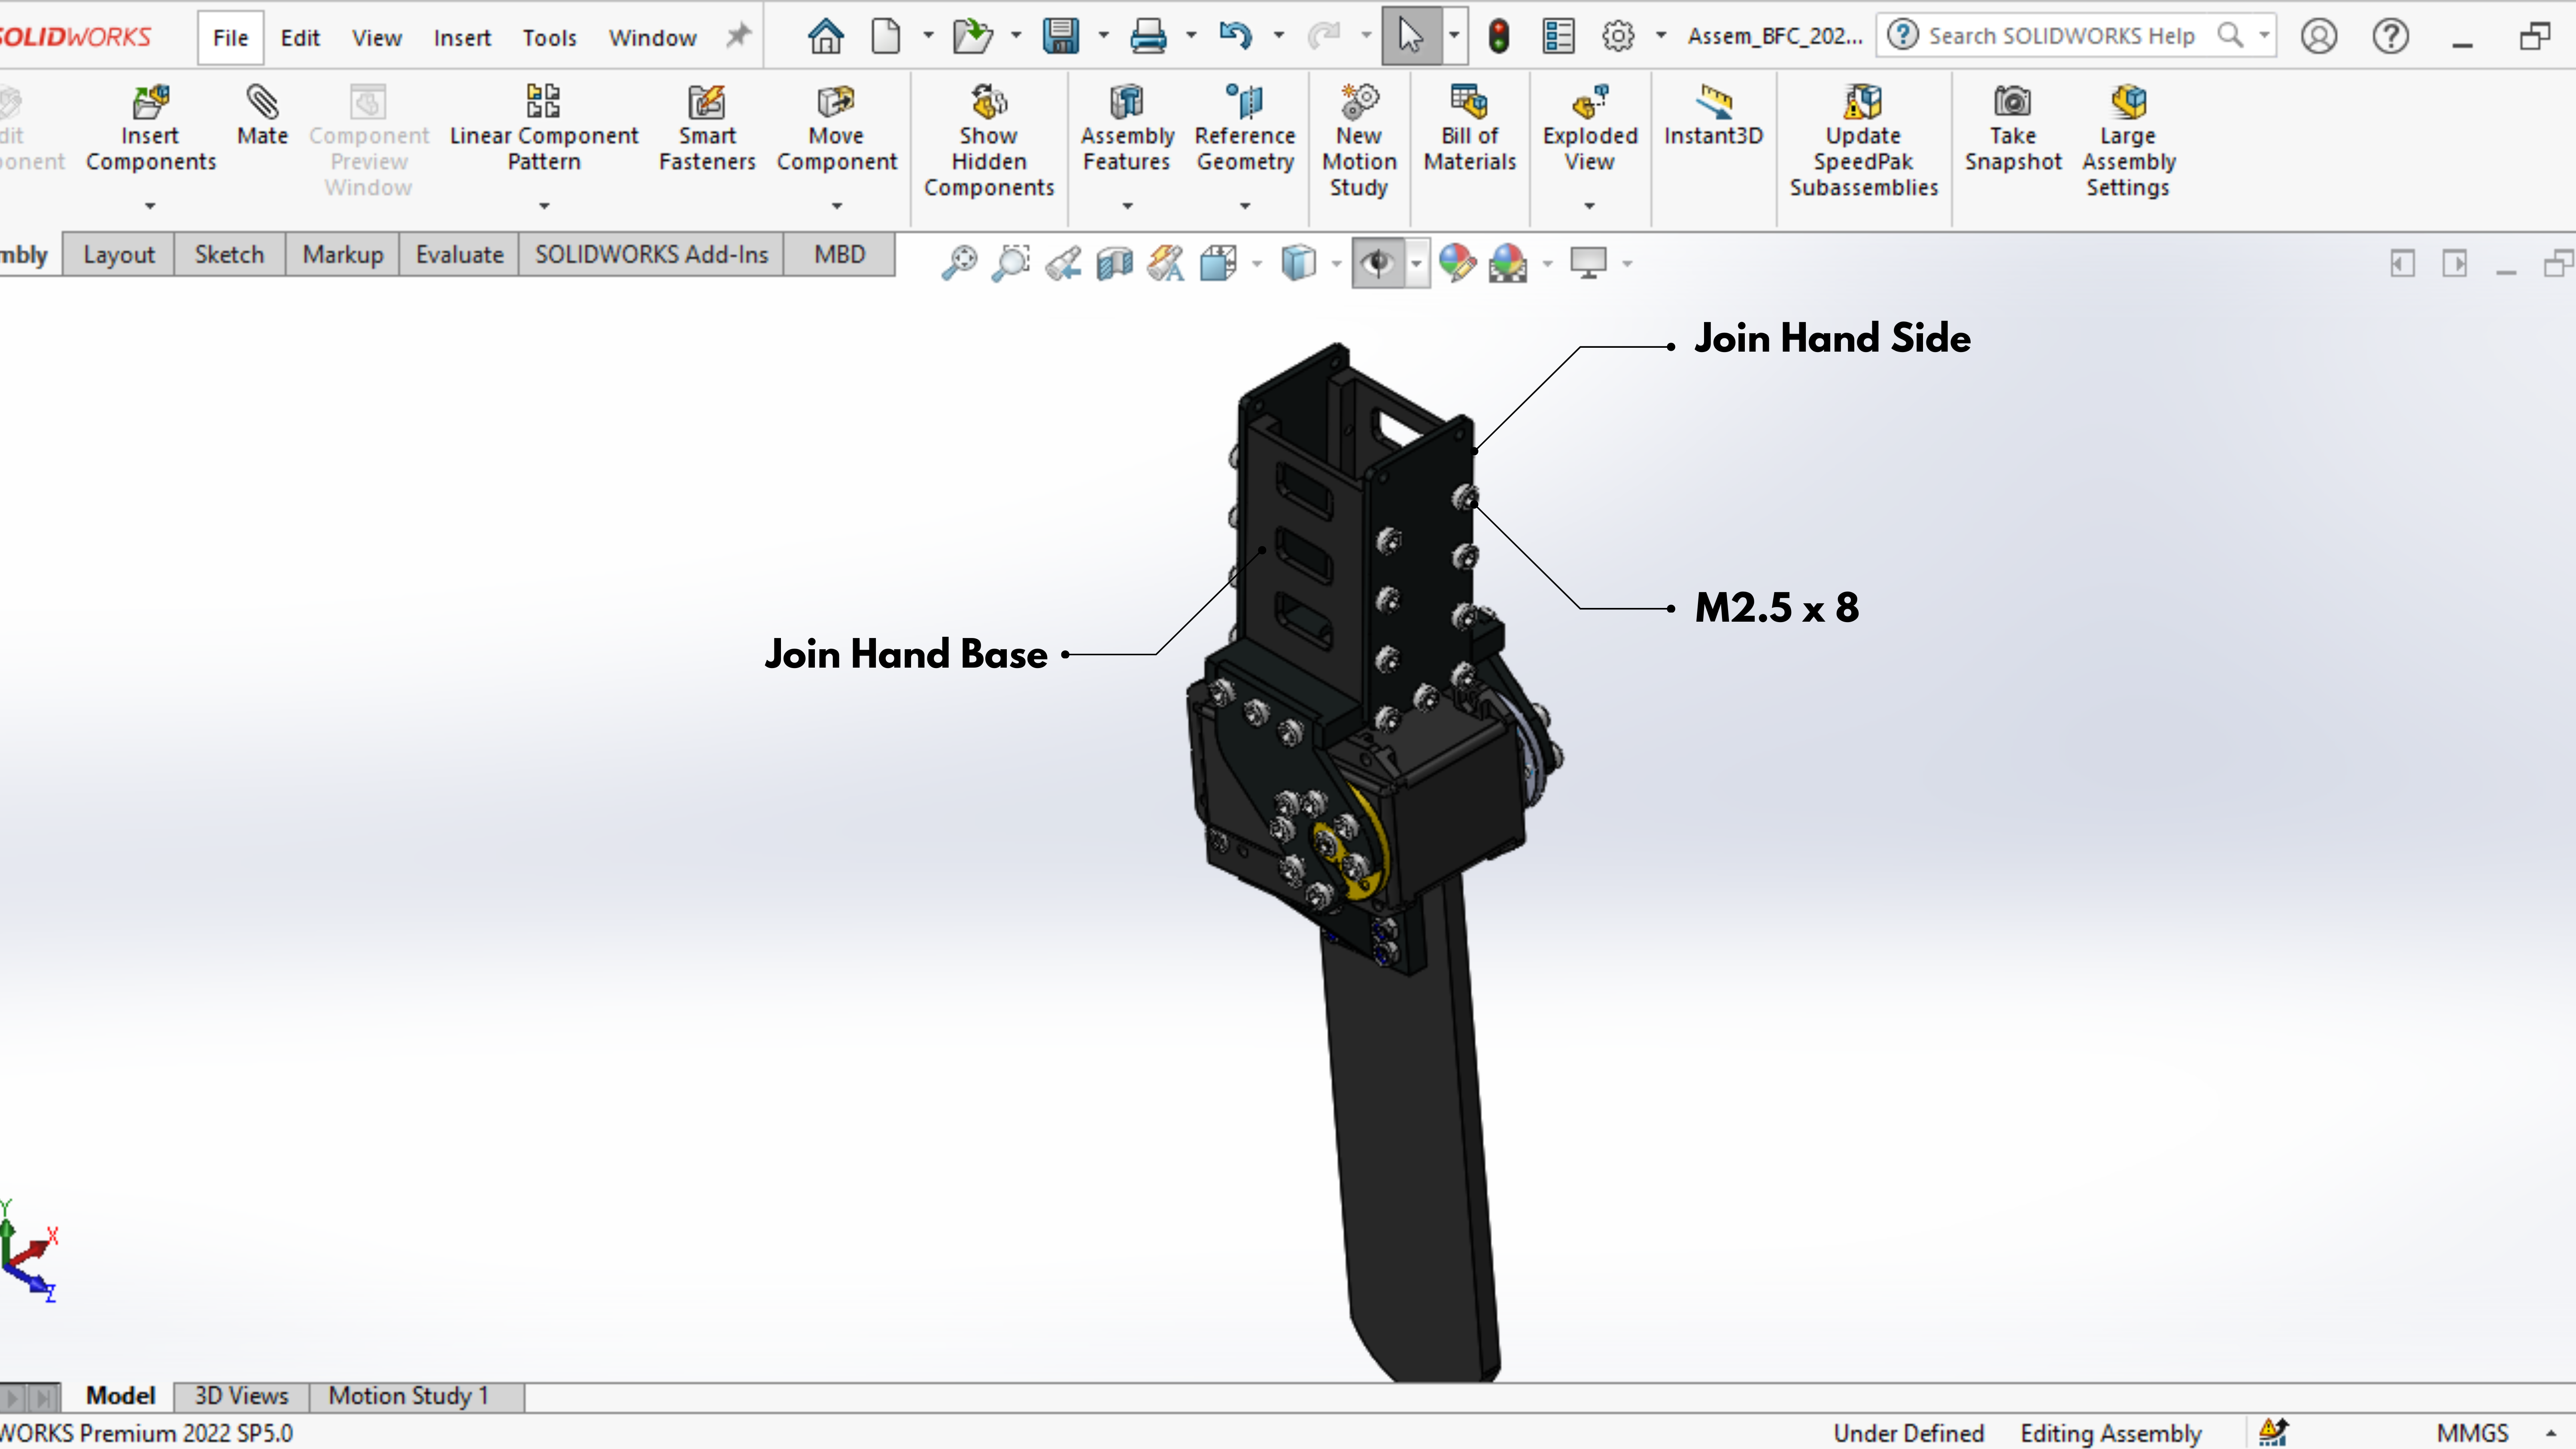Viewport: 2576px width, 1449px height.
Task: Click the Previous View icon
Action: click(x=1063, y=263)
